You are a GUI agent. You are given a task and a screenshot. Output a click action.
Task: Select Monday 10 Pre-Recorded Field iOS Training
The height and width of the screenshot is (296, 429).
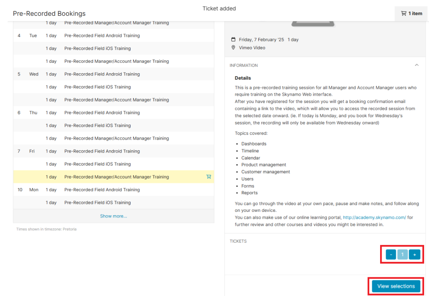(x=97, y=203)
